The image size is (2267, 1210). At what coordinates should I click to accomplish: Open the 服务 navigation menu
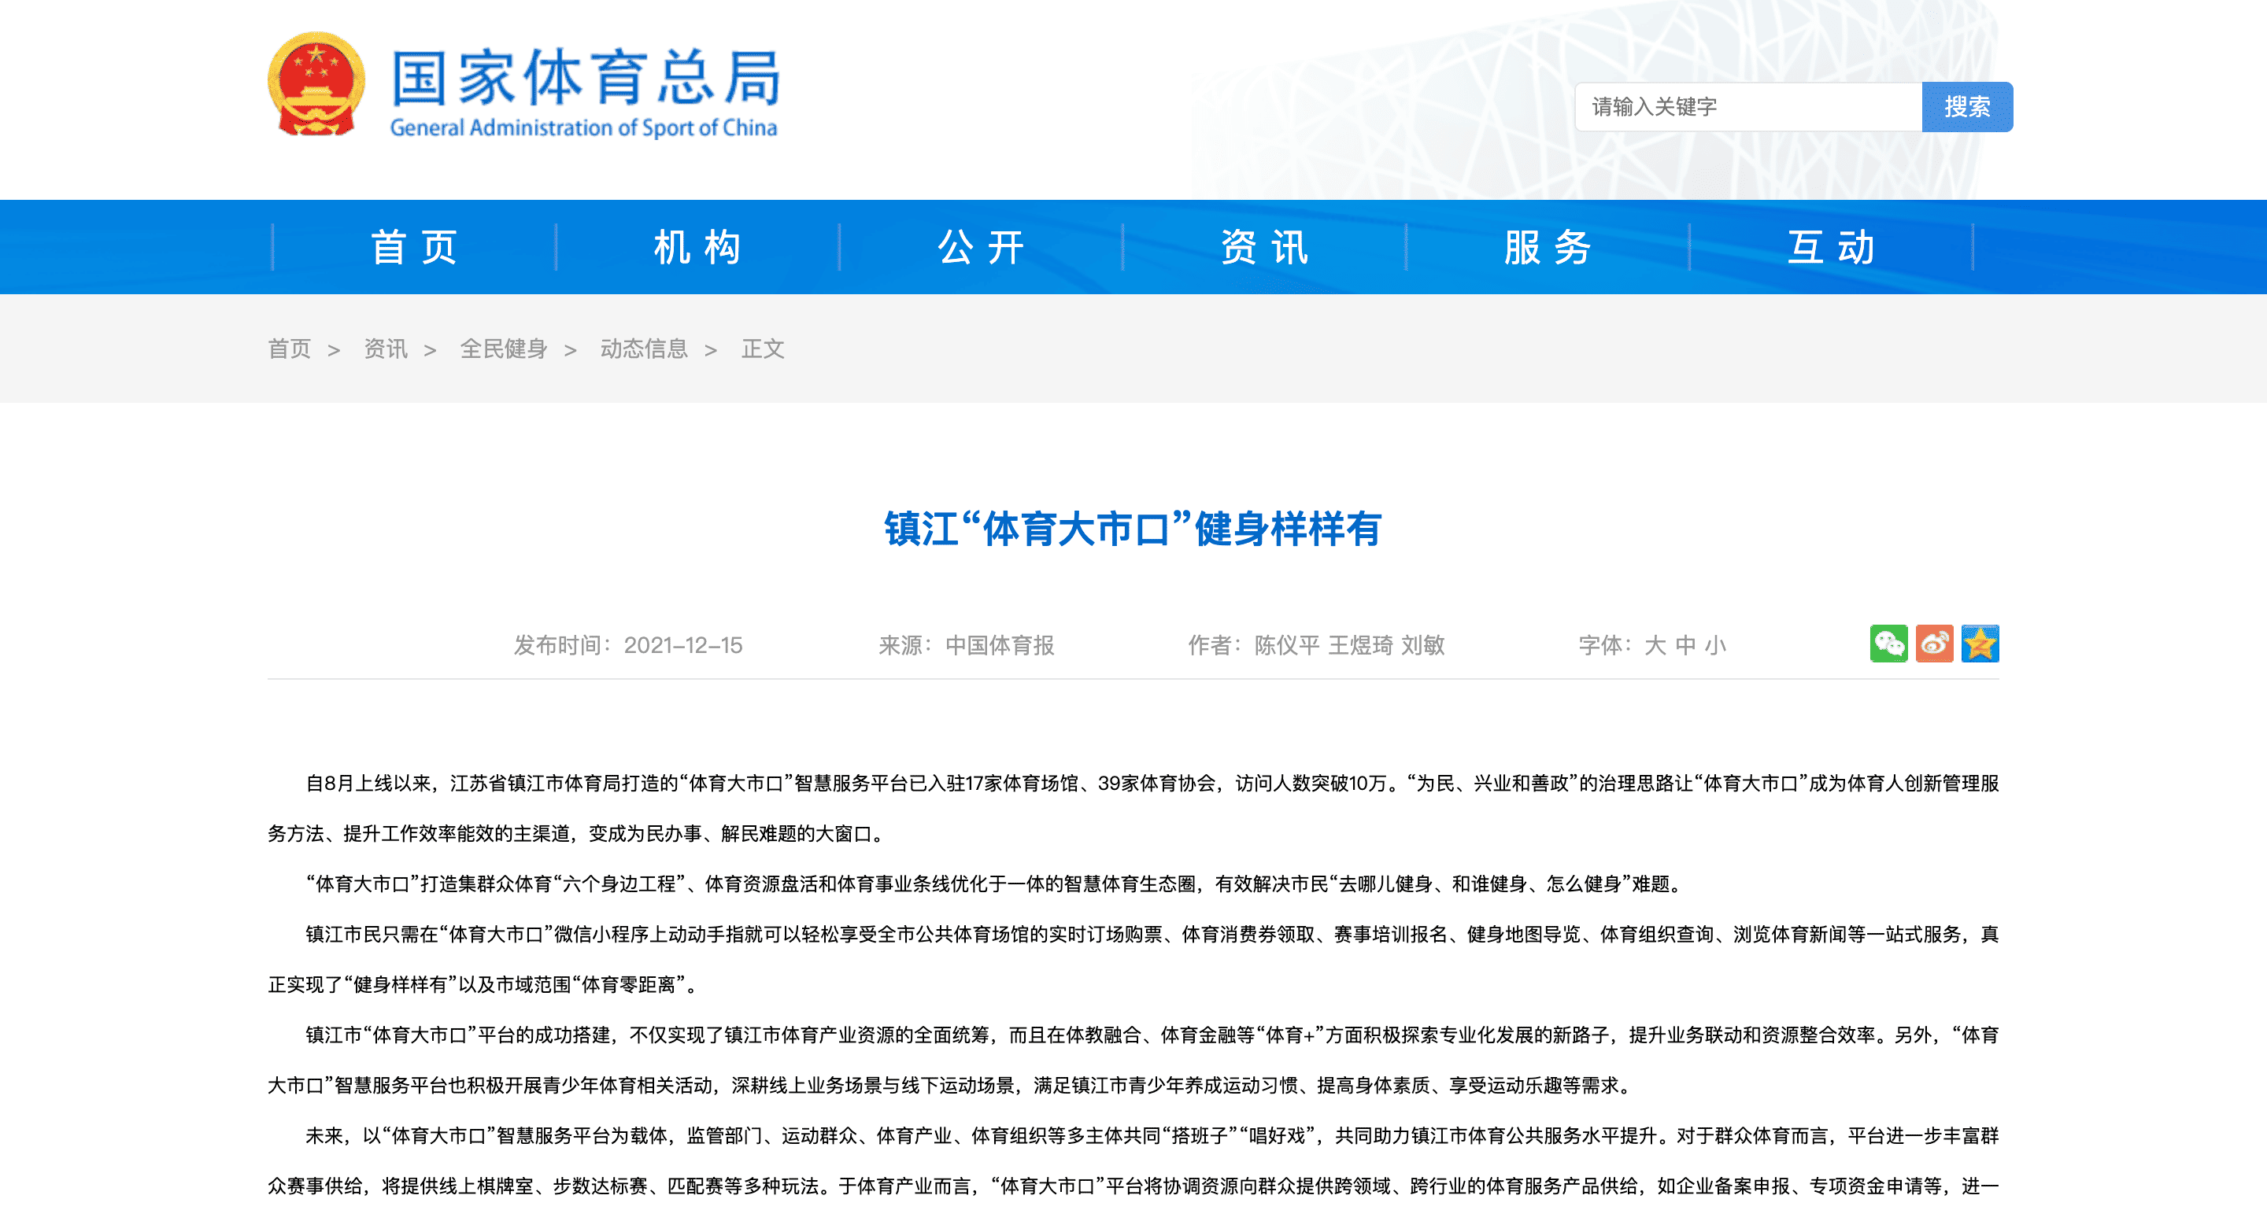1544,247
